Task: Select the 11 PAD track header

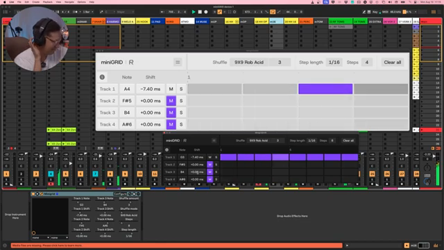Action: tap(157, 22)
